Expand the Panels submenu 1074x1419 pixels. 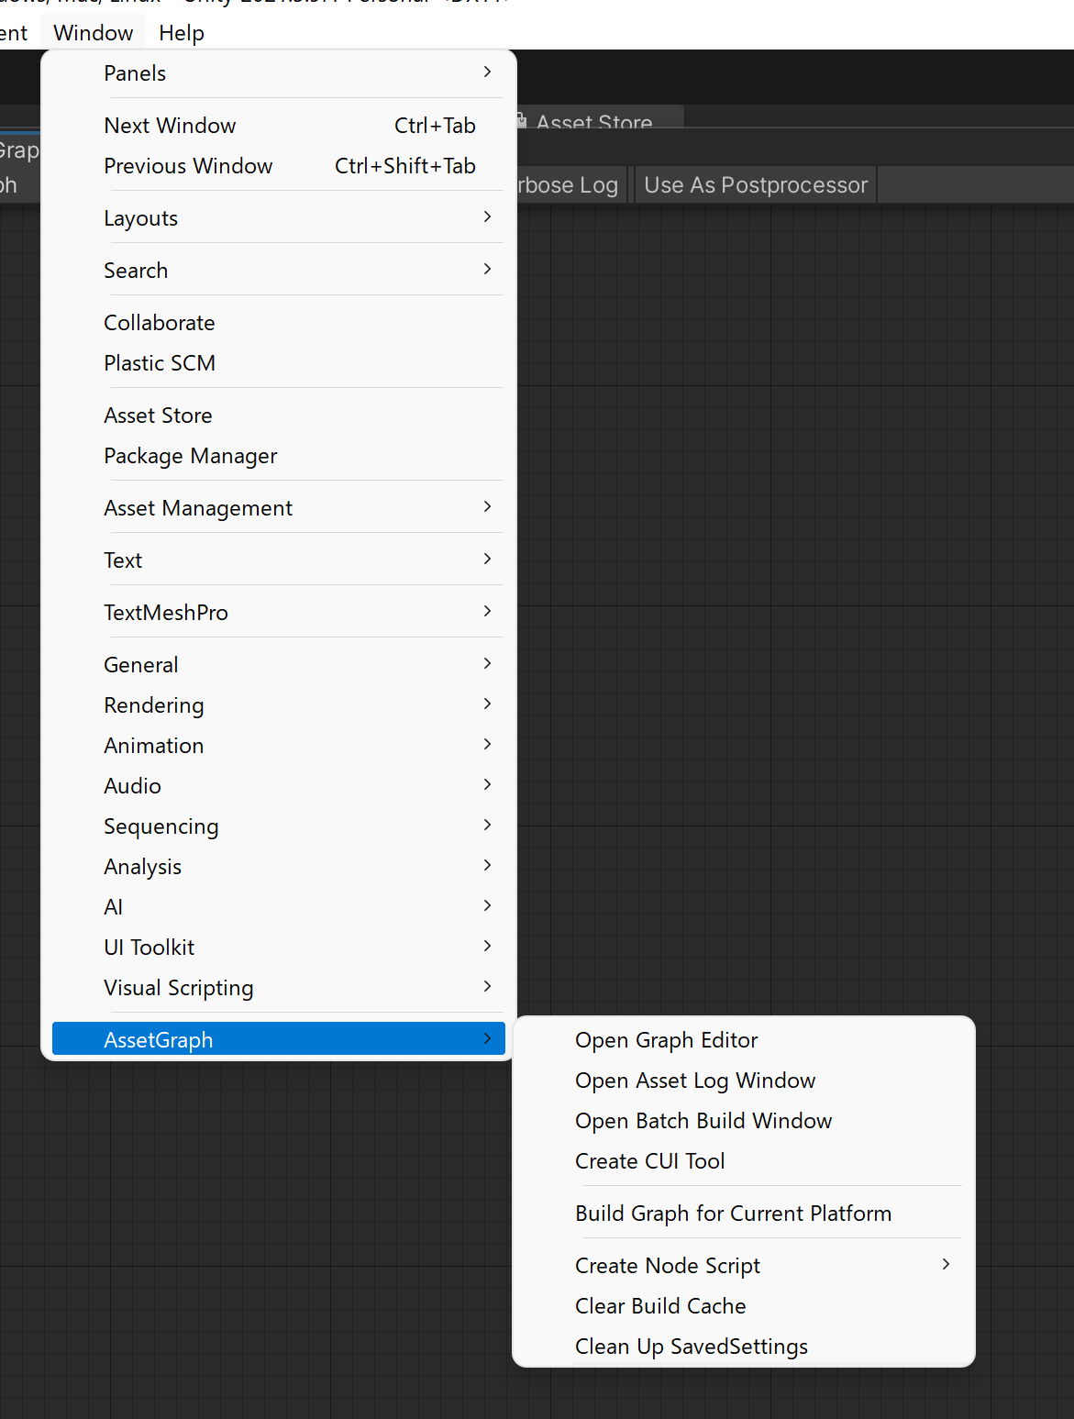click(279, 73)
